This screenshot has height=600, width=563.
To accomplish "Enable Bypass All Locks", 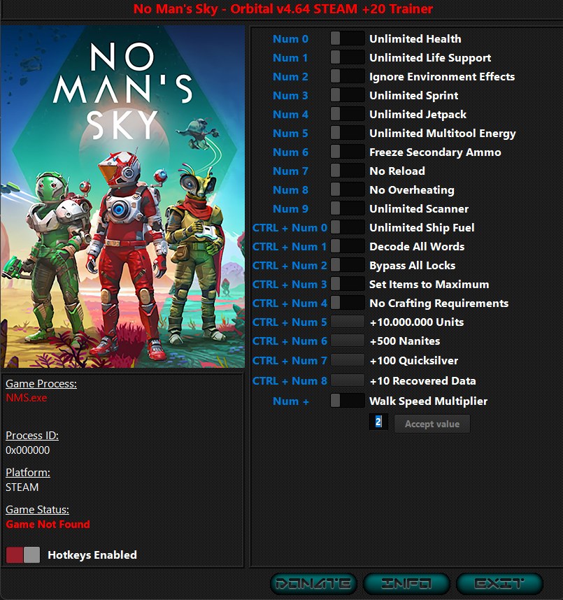I will click(x=347, y=265).
